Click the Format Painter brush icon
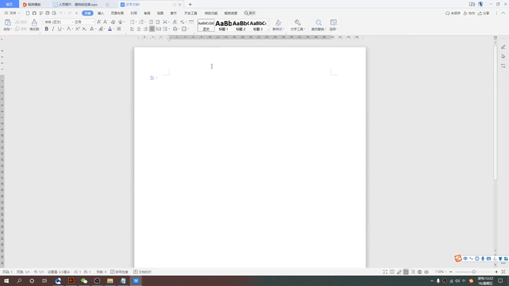This screenshot has width=509, height=286. 34,22
